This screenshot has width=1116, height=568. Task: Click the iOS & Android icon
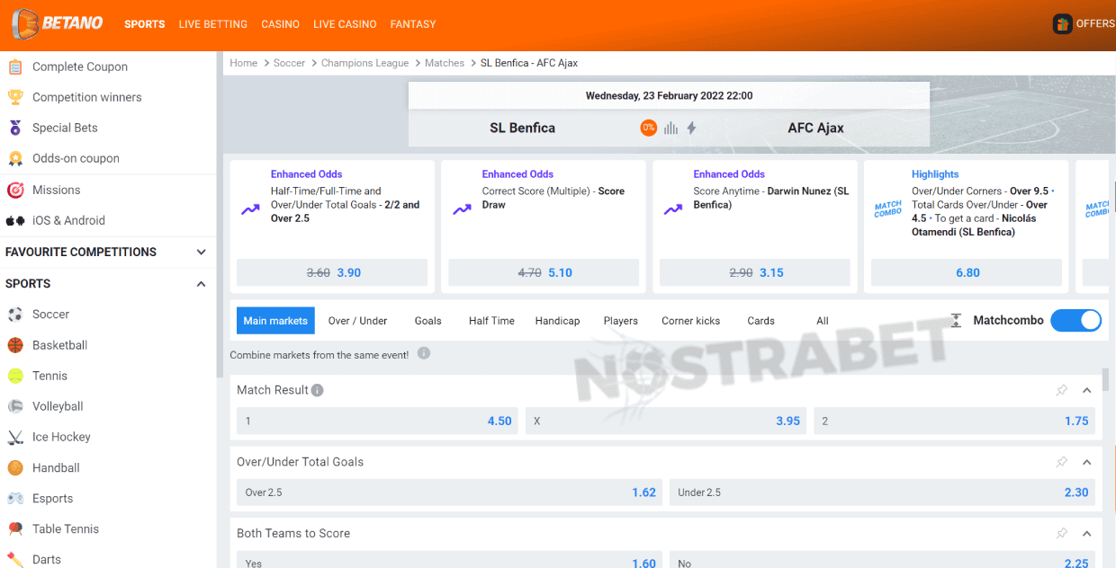coord(15,220)
